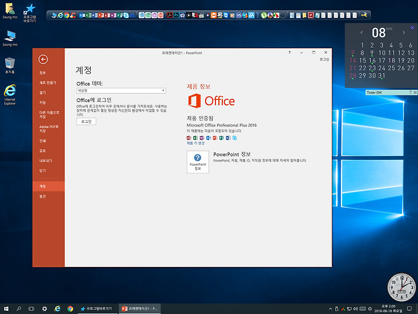
Task: Switch to 프로그램바로가기 taskbar window
Action: click(98, 309)
